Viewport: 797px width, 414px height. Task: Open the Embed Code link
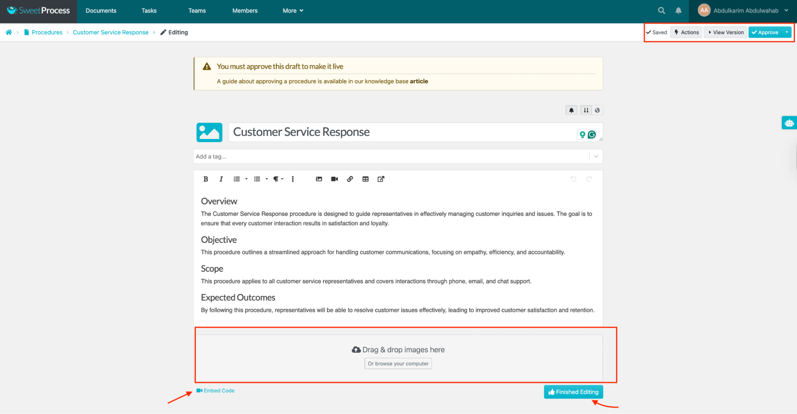click(218, 391)
